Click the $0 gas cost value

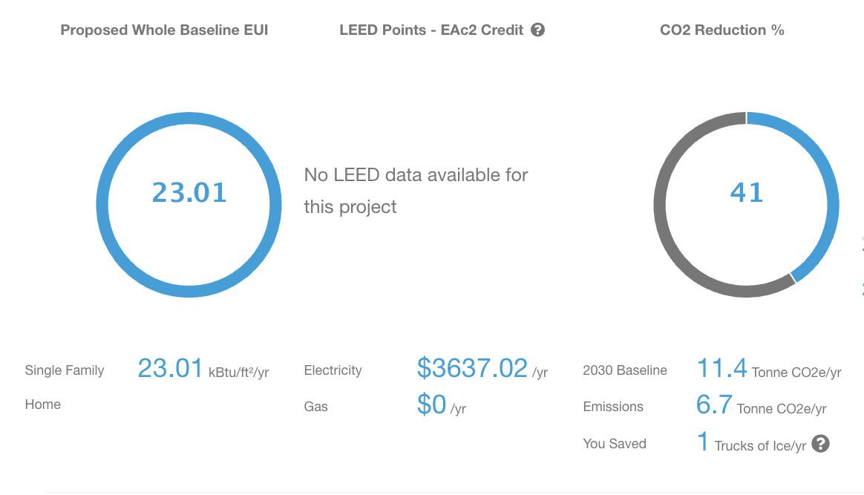pos(431,404)
